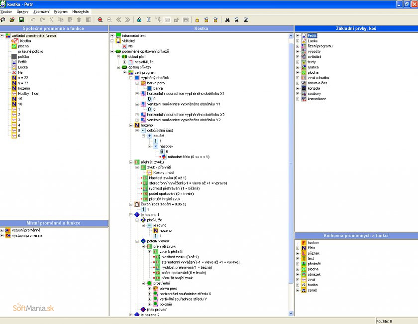Expand 'horizontální souřadnice vyplněného obdélníku X2'
The width and height of the screenshot is (418, 324).
point(137,115)
